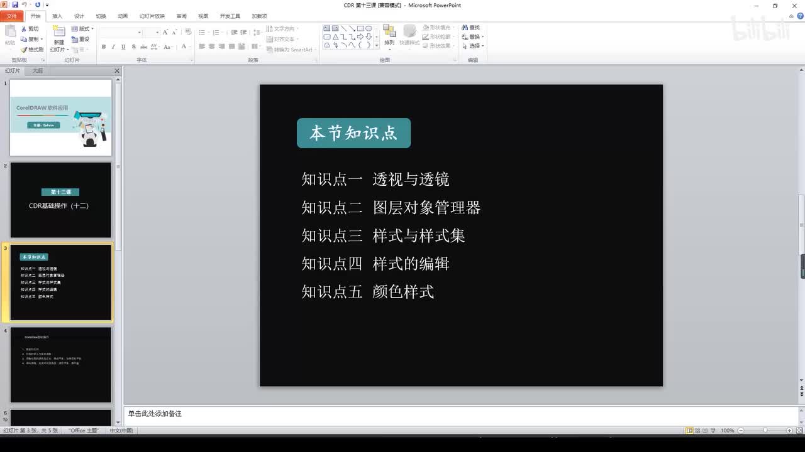The height and width of the screenshot is (452, 805).
Task: Switch to the 幻灯片放映 (Slide Show) tab
Action: tap(152, 16)
